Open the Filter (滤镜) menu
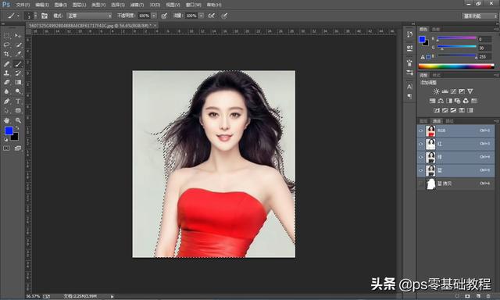Image resolution: width=500 pixels, height=300 pixels. point(137,5)
